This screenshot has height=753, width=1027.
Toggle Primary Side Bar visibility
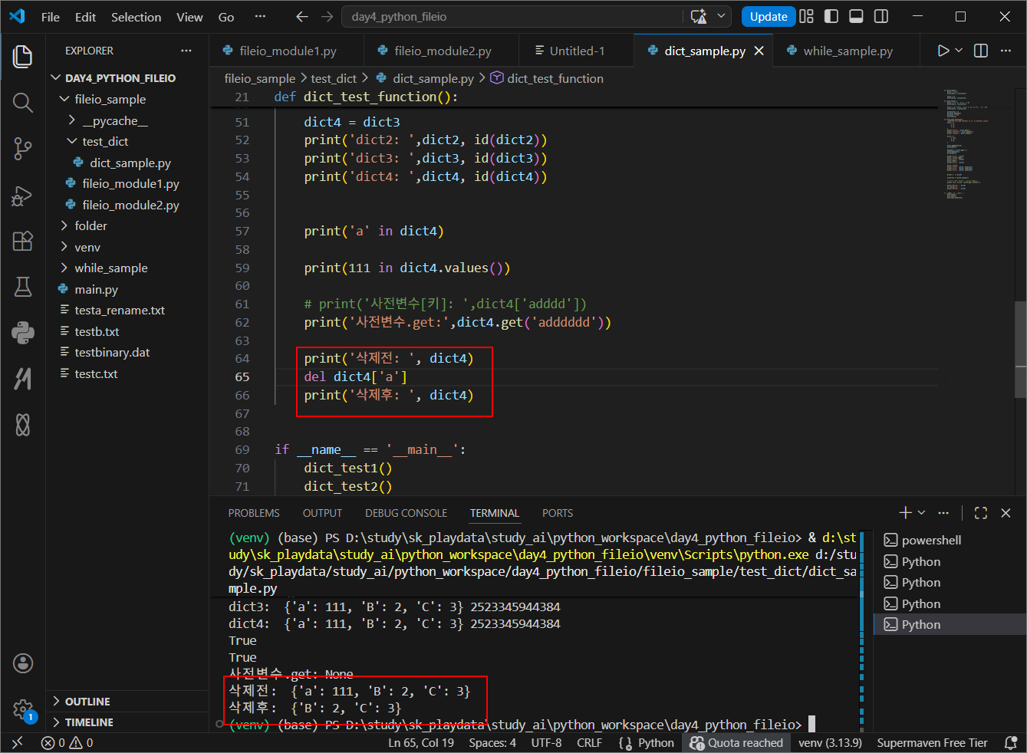pos(831,16)
